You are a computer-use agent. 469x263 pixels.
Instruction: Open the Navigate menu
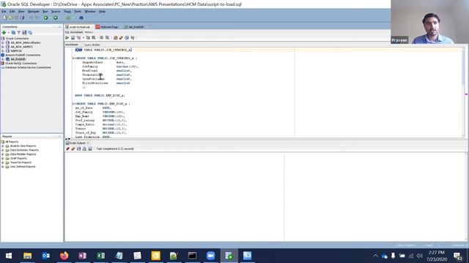point(34,12)
